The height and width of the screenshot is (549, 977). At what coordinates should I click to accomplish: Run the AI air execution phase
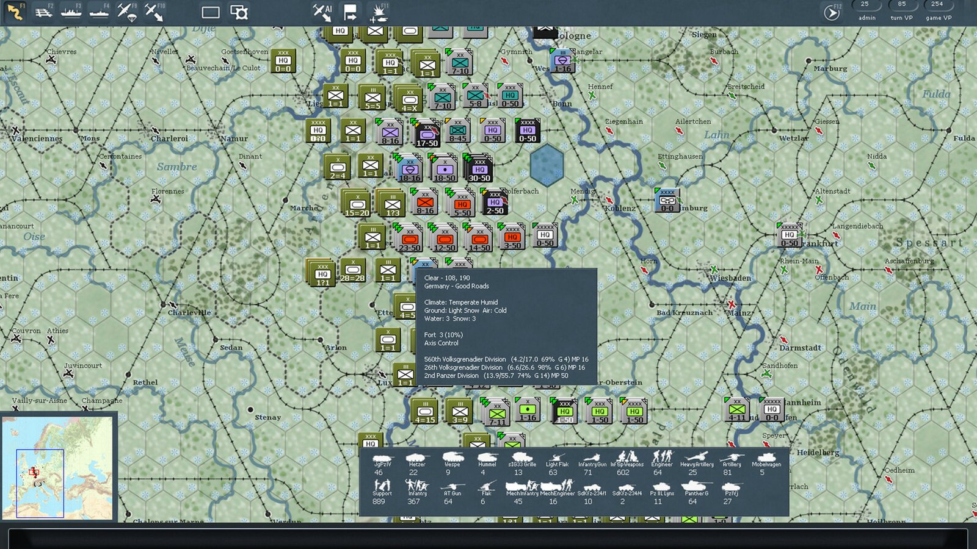322,12
